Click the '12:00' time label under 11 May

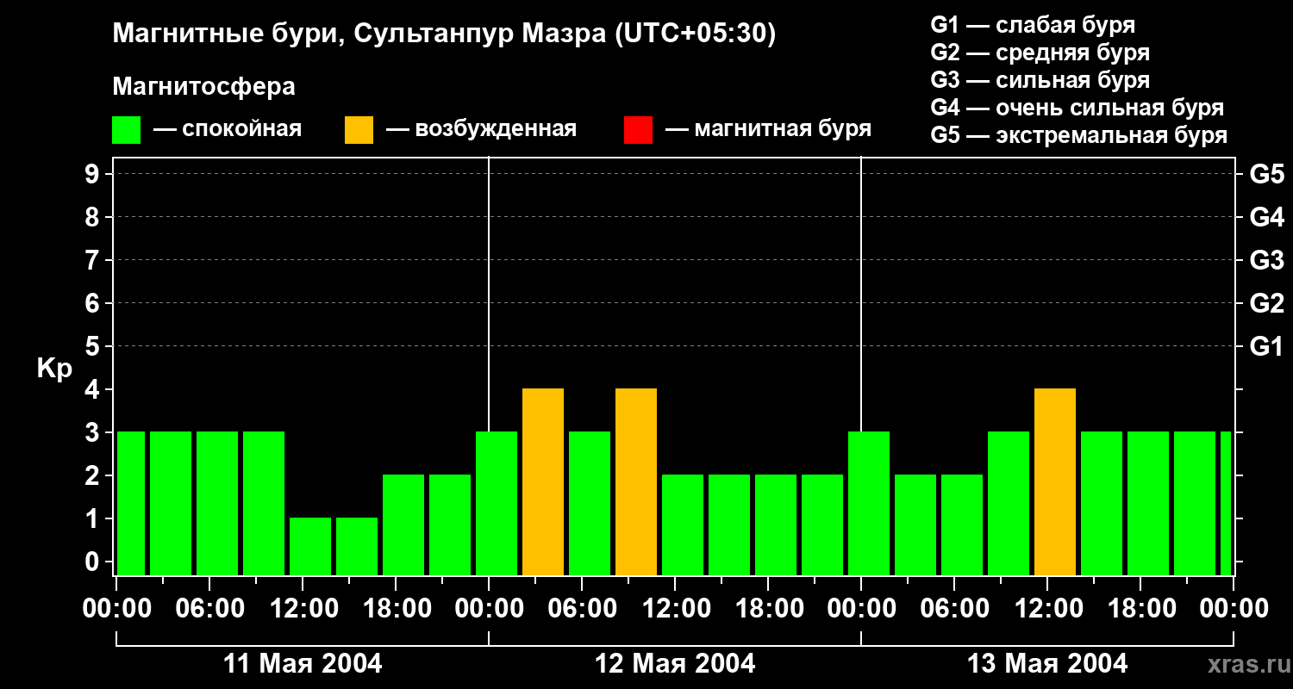(x=303, y=609)
